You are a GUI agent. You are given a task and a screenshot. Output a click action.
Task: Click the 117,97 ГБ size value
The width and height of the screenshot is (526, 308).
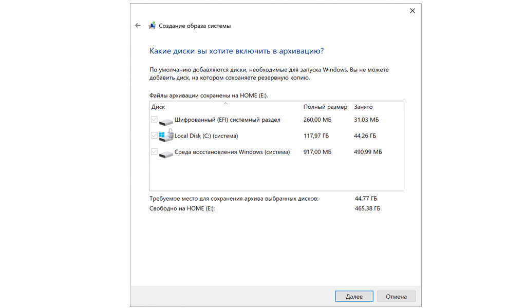point(316,136)
